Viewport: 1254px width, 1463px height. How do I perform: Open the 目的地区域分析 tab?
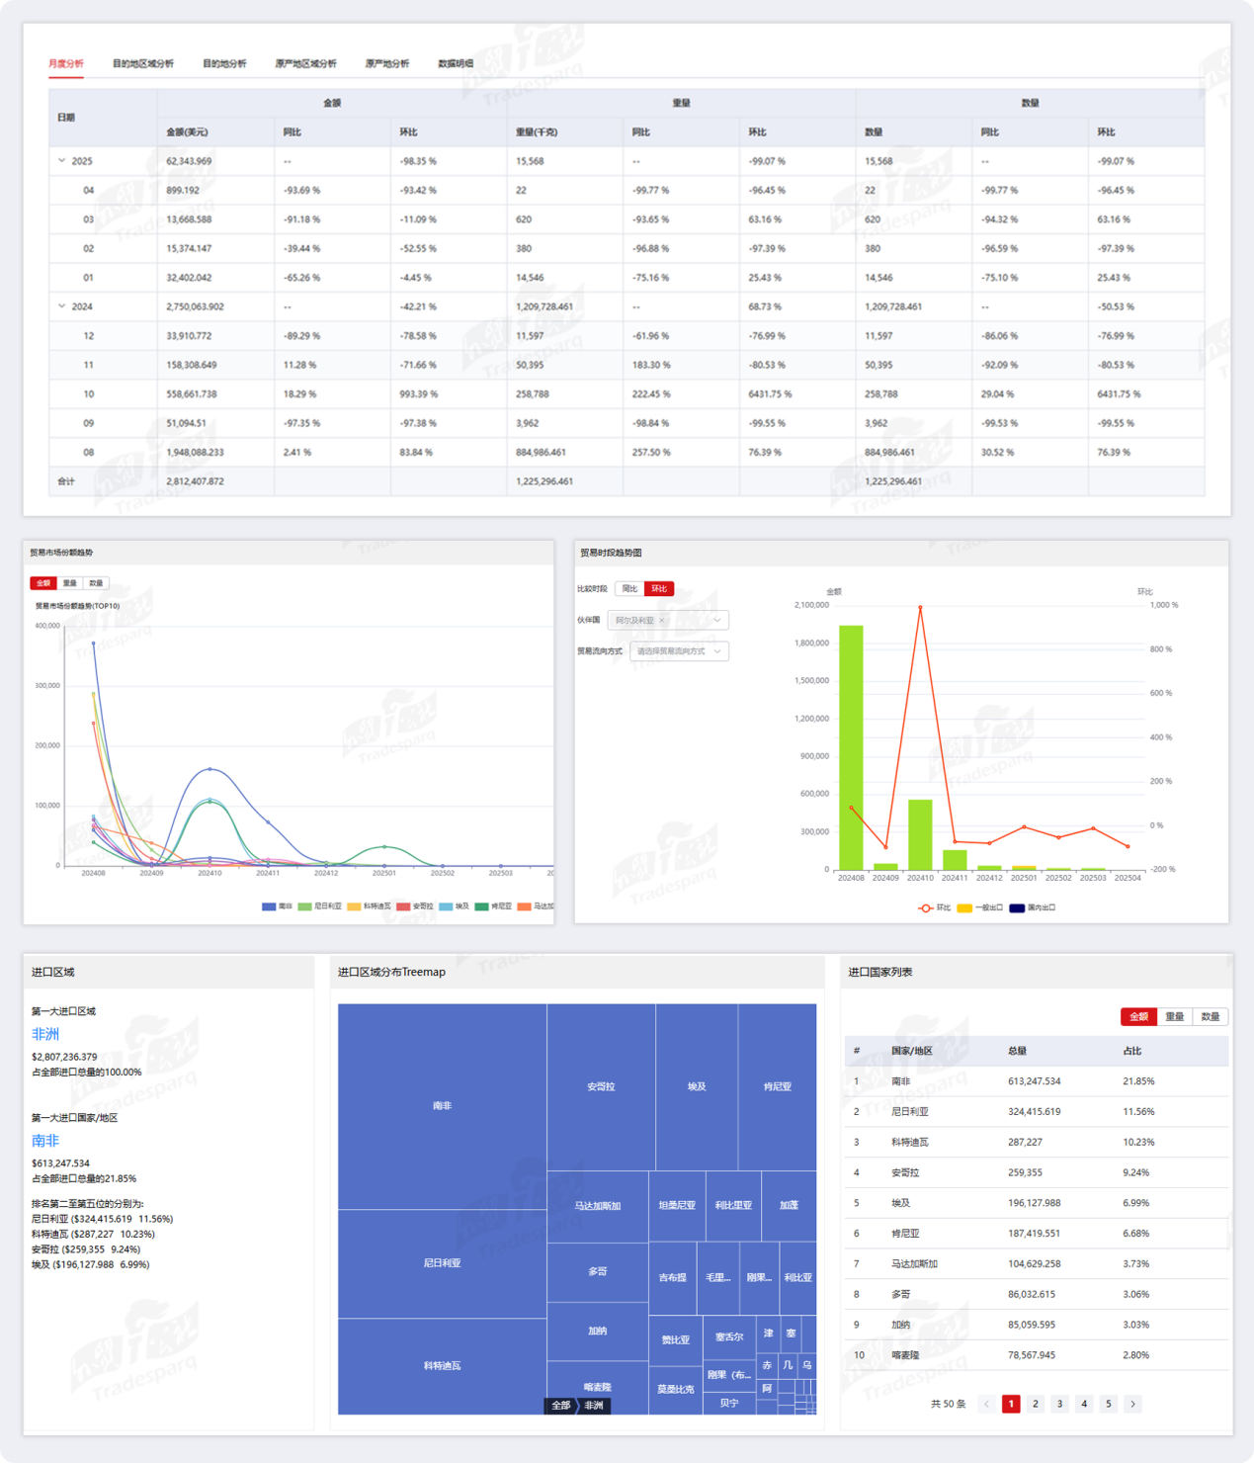pyautogui.click(x=142, y=64)
